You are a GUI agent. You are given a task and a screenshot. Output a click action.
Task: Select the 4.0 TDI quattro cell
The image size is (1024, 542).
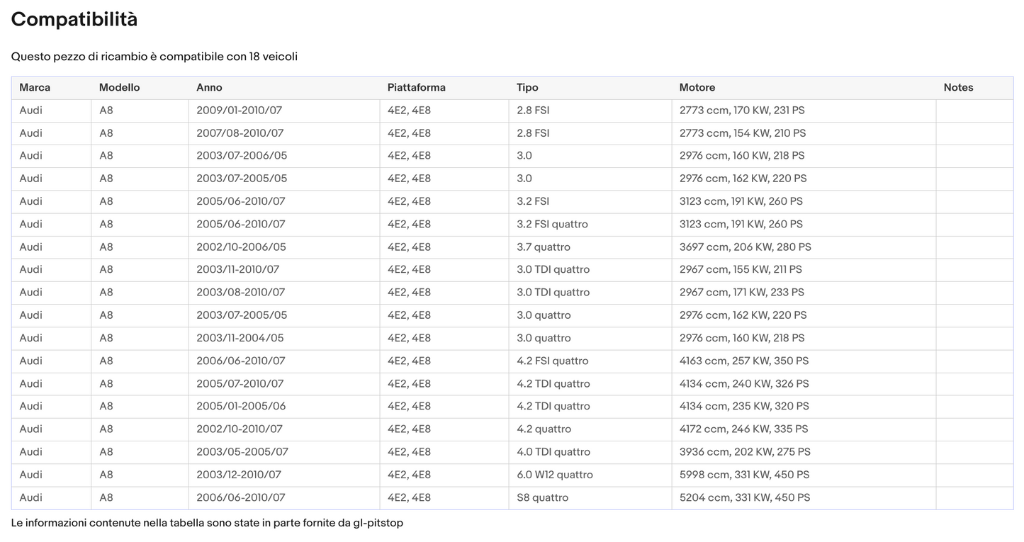(553, 452)
